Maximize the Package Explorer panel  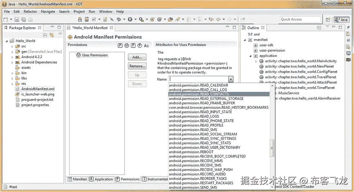pos(59,27)
